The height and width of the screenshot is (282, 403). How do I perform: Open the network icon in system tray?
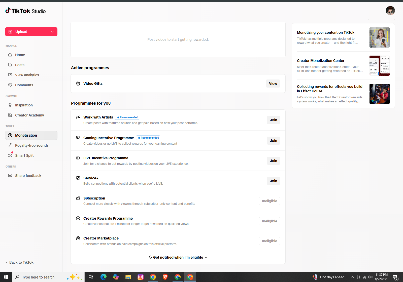(x=364, y=277)
